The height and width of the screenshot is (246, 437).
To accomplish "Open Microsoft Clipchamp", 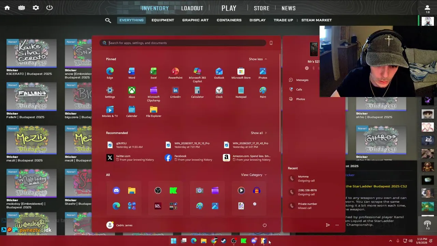I will (x=154, y=94).
